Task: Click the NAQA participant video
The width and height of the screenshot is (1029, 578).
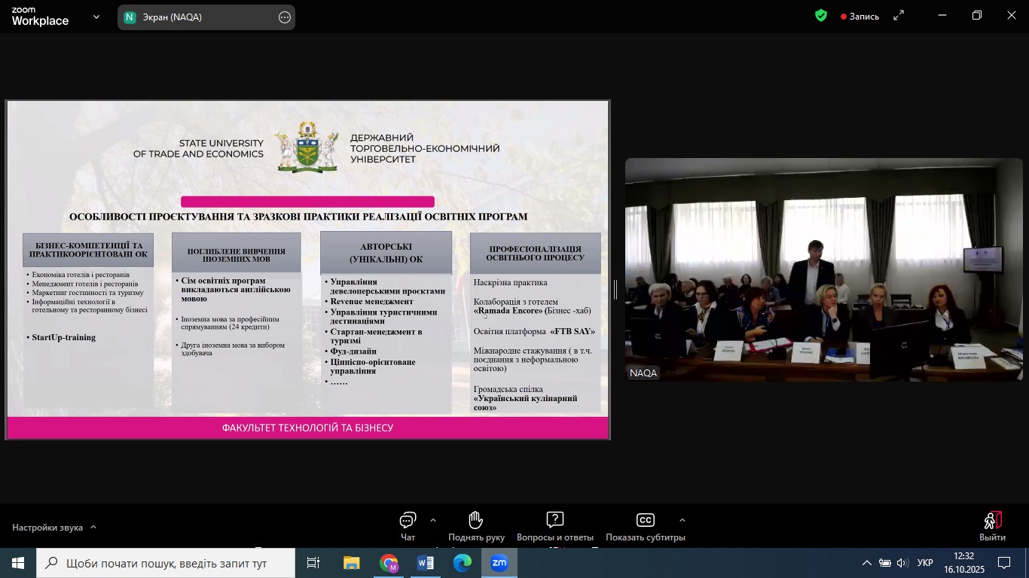Action: (823, 269)
